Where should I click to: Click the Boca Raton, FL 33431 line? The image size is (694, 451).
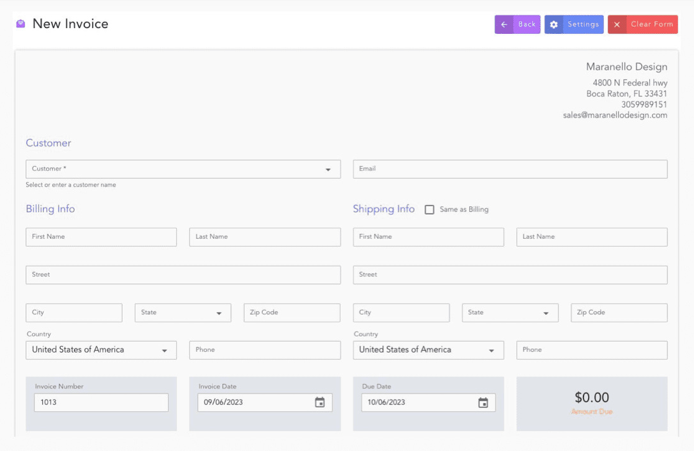[627, 94]
